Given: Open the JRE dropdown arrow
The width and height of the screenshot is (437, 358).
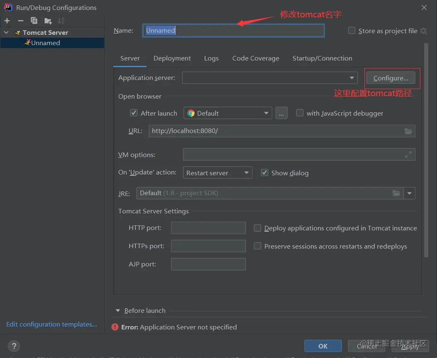Looking at the screenshot, I should [410, 194].
